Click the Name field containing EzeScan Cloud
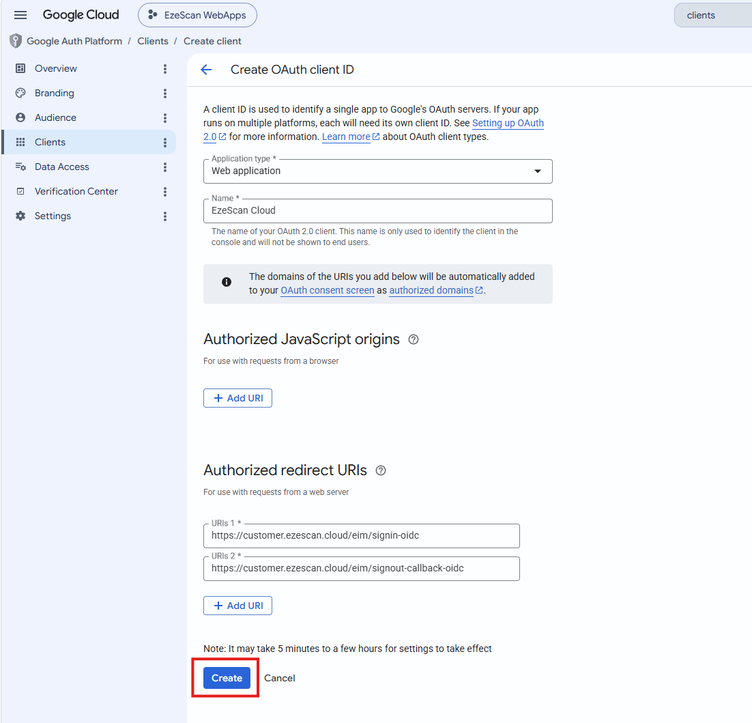Viewport: 752px width, 723px height. [x=378, y=211]
